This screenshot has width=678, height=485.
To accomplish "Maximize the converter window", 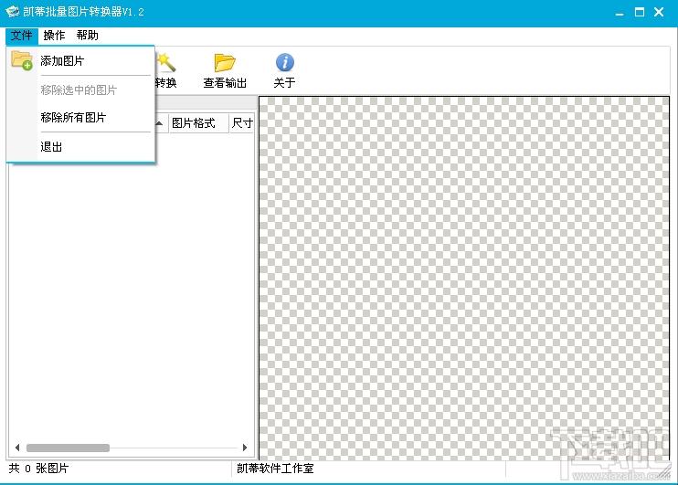I will (640, 12).
